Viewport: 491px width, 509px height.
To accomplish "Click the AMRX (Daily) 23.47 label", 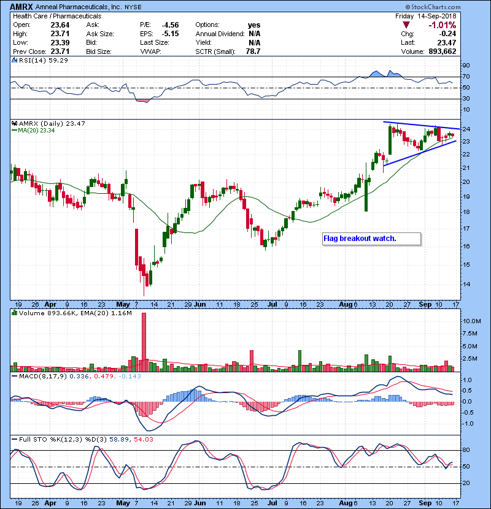I will (52, 123).
